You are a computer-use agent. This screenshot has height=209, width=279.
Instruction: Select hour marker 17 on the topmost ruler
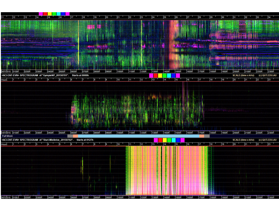point(72,17)
